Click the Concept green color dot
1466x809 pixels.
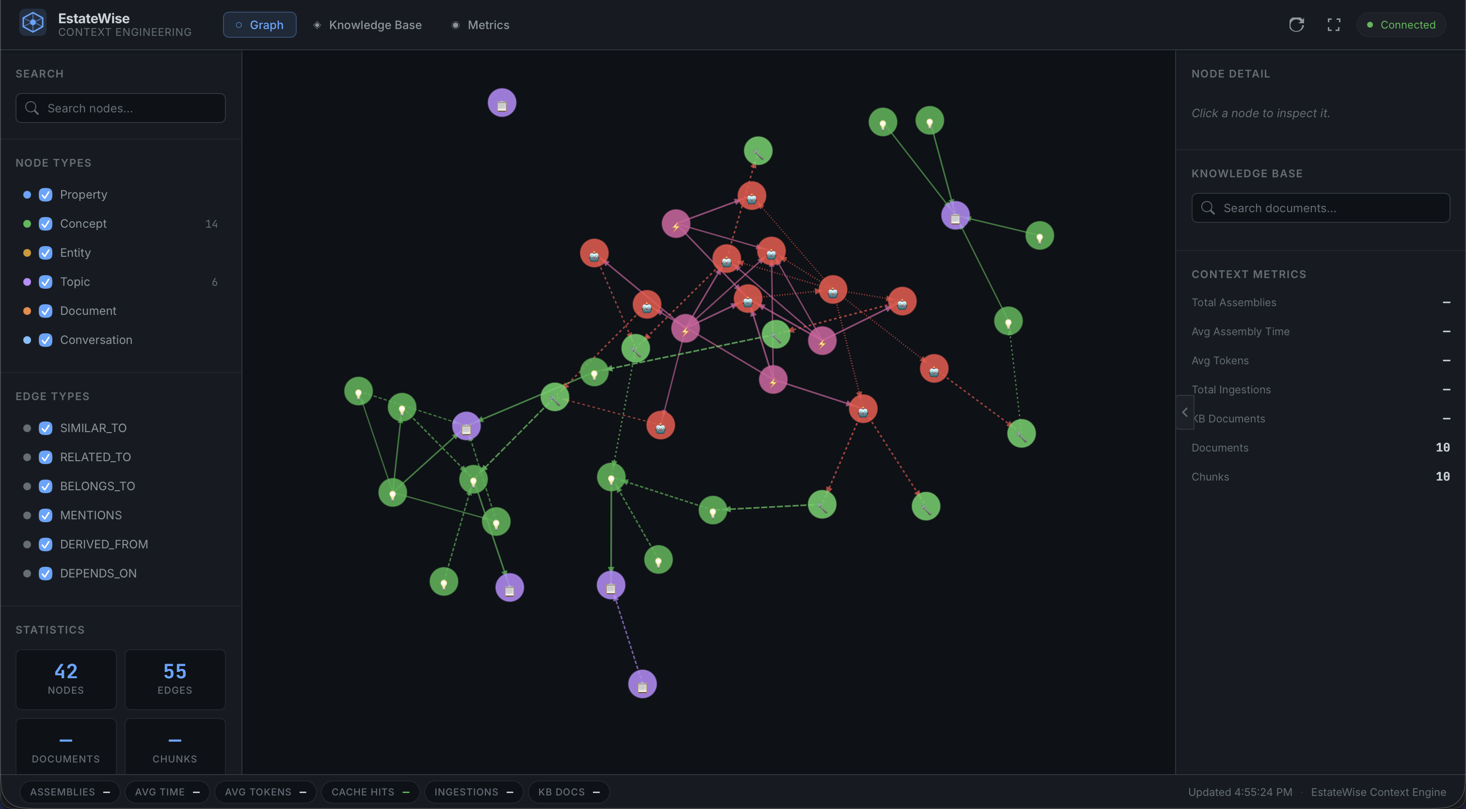27,223
